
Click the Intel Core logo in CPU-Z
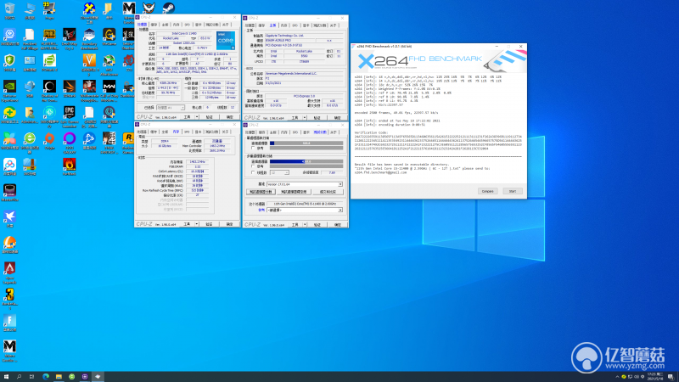pos(226,40)
